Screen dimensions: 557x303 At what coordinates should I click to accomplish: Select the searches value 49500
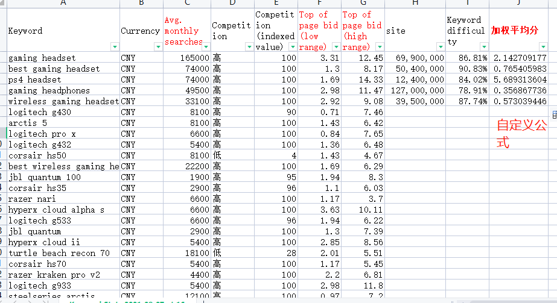pyautogui.click(x=187, y=90)
